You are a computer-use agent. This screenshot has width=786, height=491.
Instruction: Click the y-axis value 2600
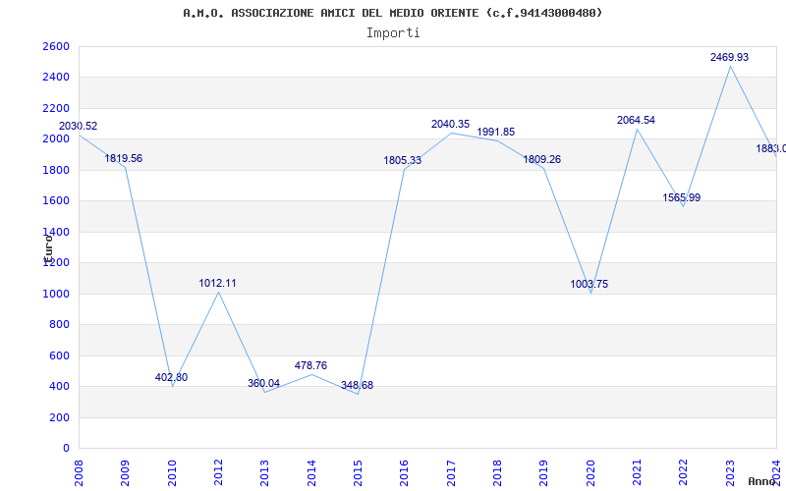click(x=56, y=46)
